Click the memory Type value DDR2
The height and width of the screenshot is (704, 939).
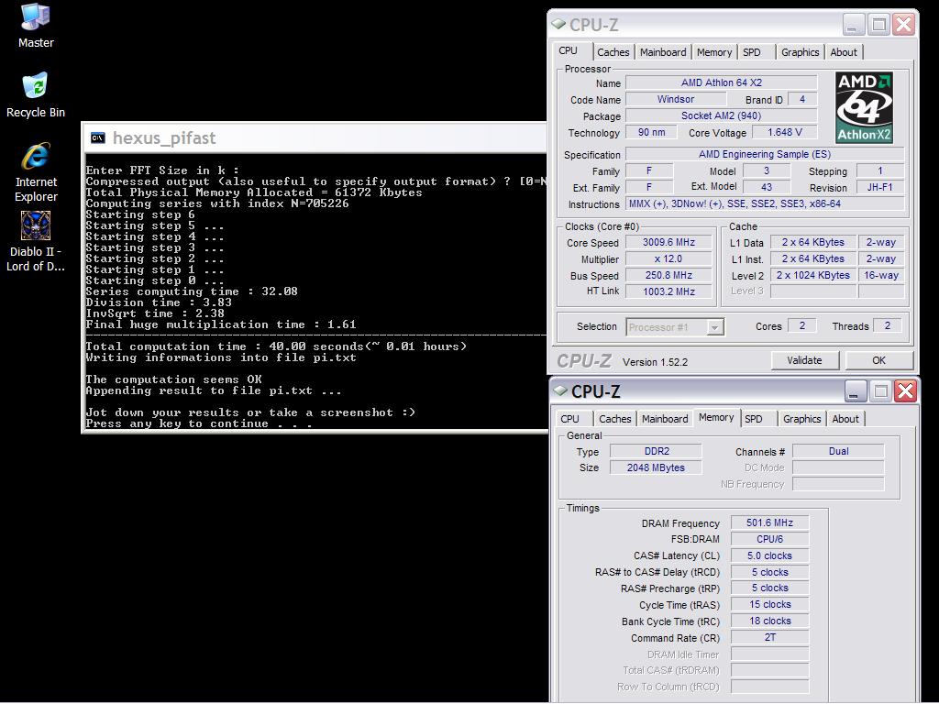pos(657,451)
